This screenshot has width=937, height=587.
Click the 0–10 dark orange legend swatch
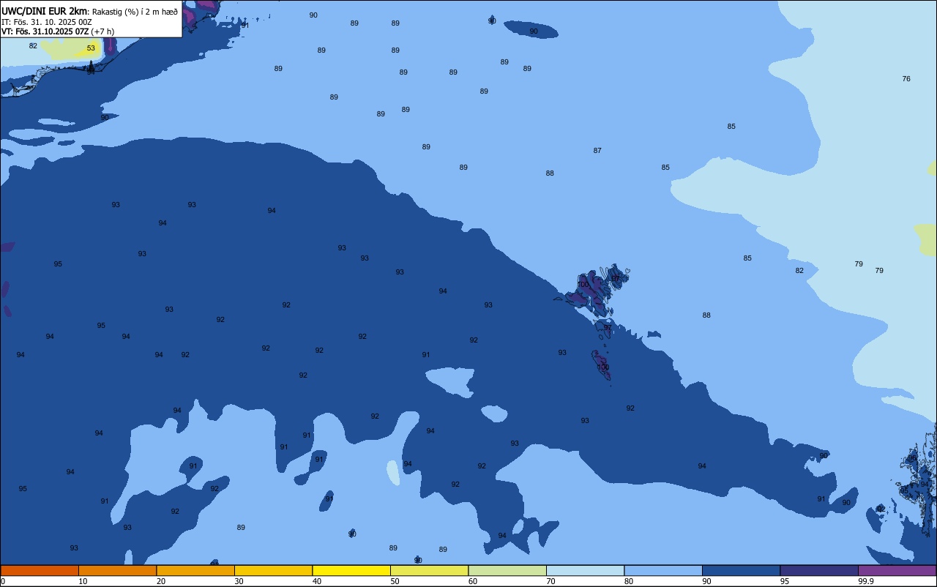click(40, 570)
